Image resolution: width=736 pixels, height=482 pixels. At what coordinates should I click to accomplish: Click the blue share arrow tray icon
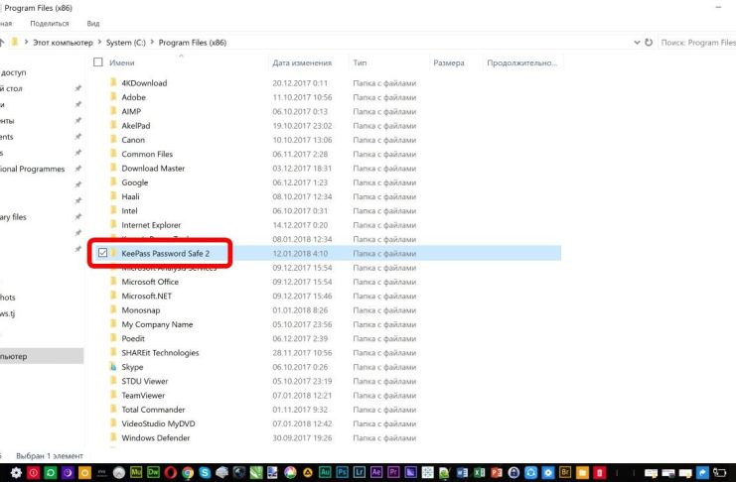pos(702,473)
